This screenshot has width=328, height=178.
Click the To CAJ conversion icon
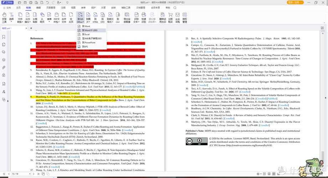117,18
